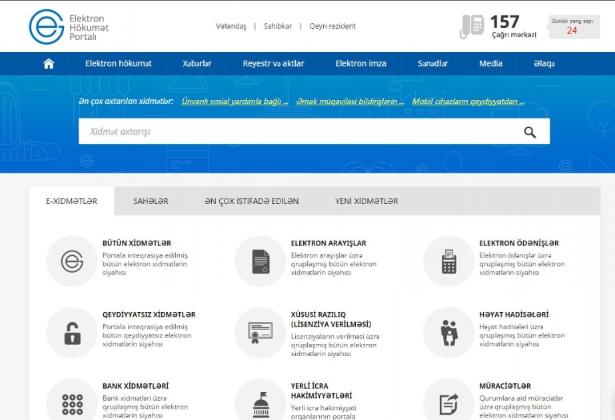This screenshot has width=615, height=420.
Task: Click the MÜRACİƏTLƏR heading
Action: (x=505, y=386)
